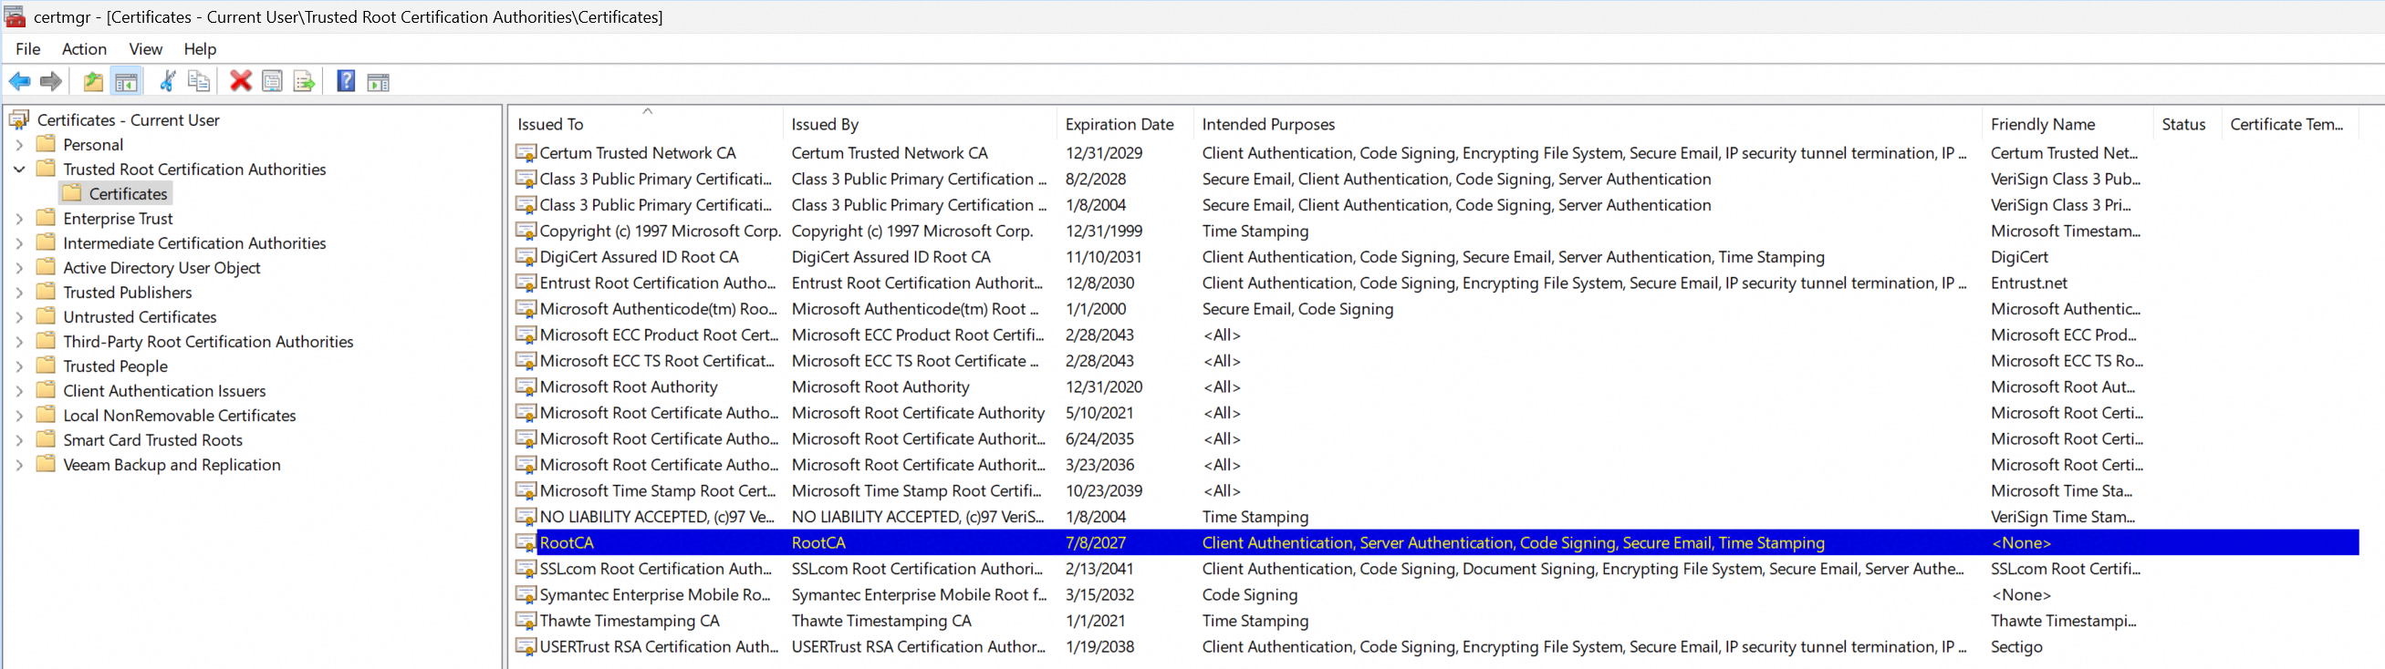Click the Certificates - Current User root icon
Viewport: 2385px width, 669px height.
(x=19, y=119)
